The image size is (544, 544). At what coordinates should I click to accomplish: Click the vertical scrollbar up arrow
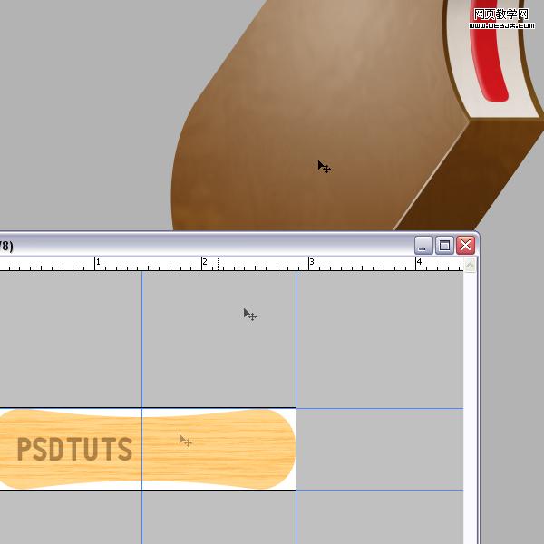pyautogui.click(x=470, y=266)
